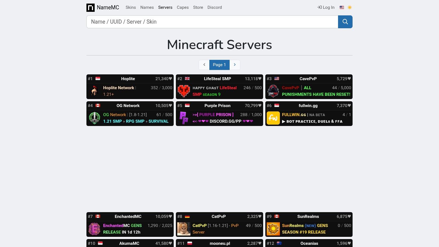
Task: Click the heart icon next to CatPvP's 2,325
Action: (x=260, y=217)
